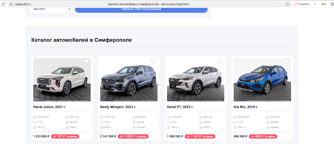Click the 2 147 000 ₽ price
The height and width of the screenshot is (144, 334).
(108, 137)
